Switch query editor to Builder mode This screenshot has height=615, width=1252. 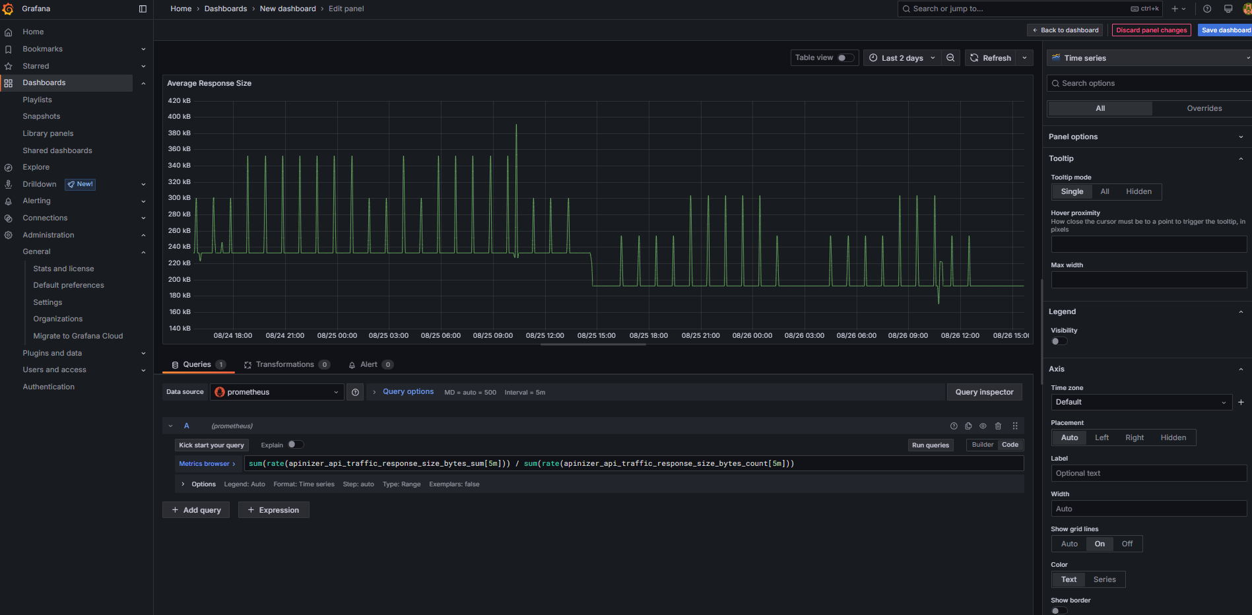coord(982,445)
